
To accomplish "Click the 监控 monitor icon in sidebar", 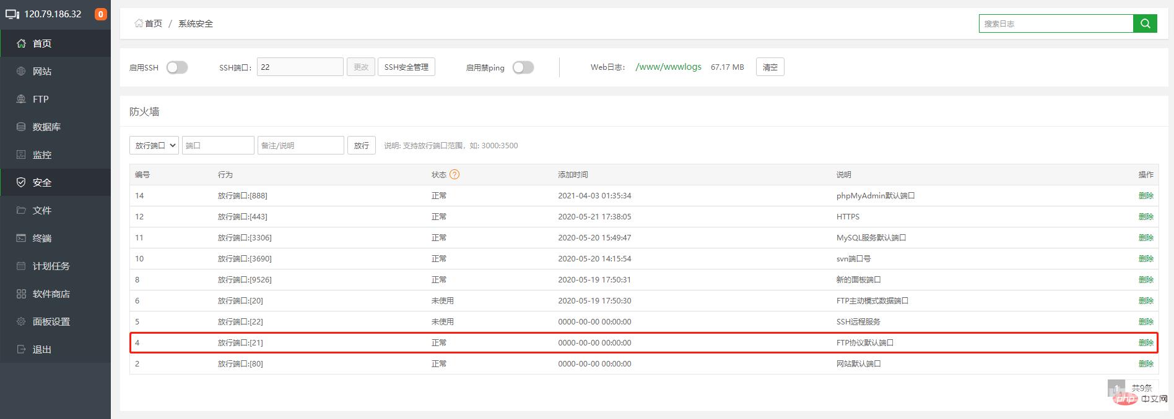I will click(x=21, y=154).
